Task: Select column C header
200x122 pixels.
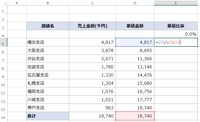Action: (x=93, y=3)
